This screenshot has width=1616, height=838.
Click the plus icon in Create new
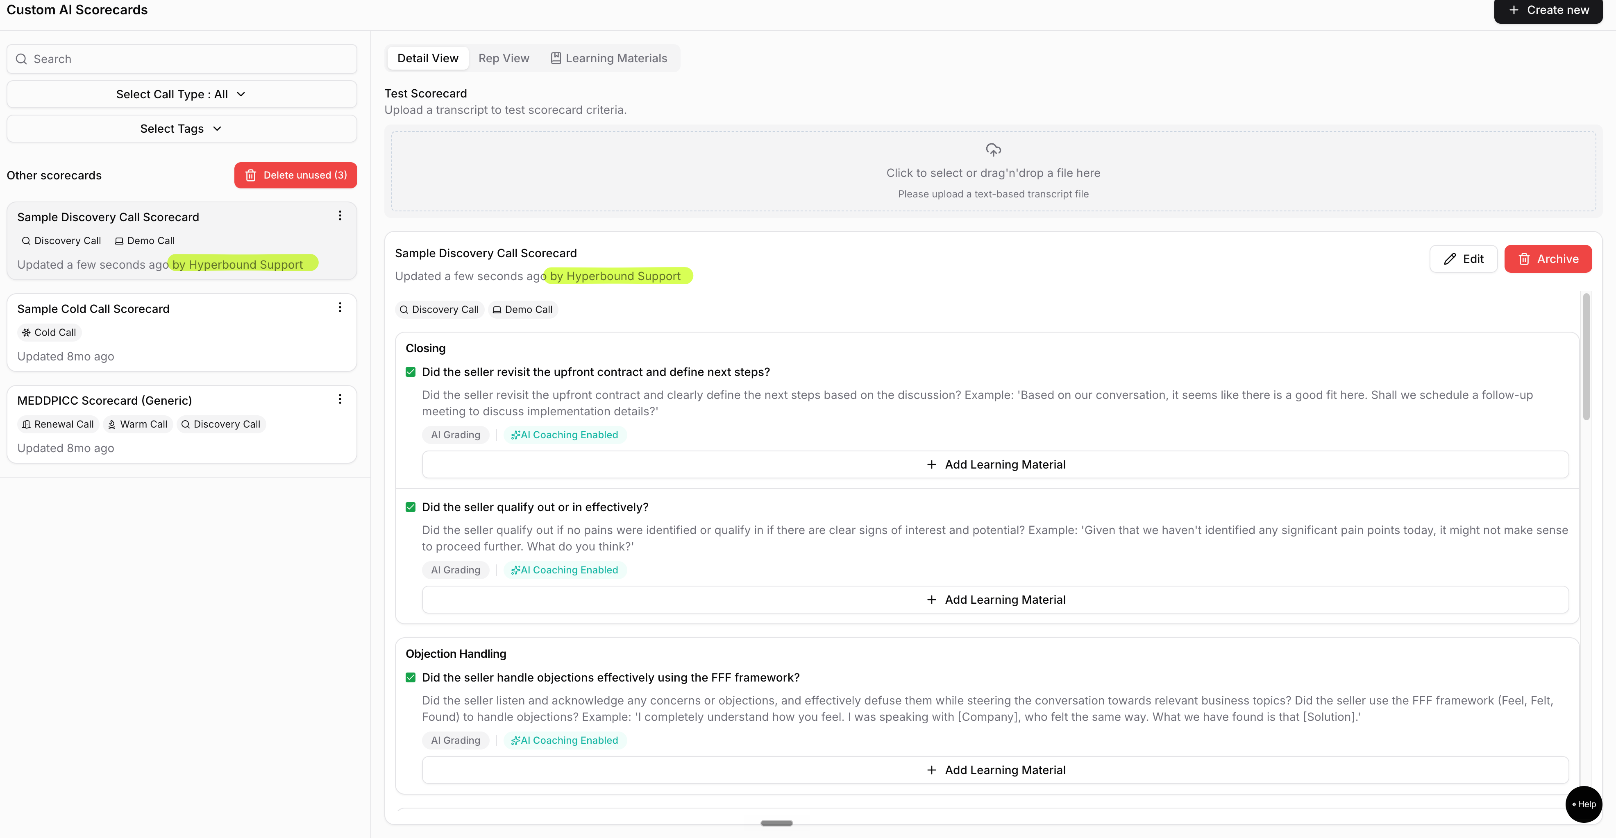1514,10
